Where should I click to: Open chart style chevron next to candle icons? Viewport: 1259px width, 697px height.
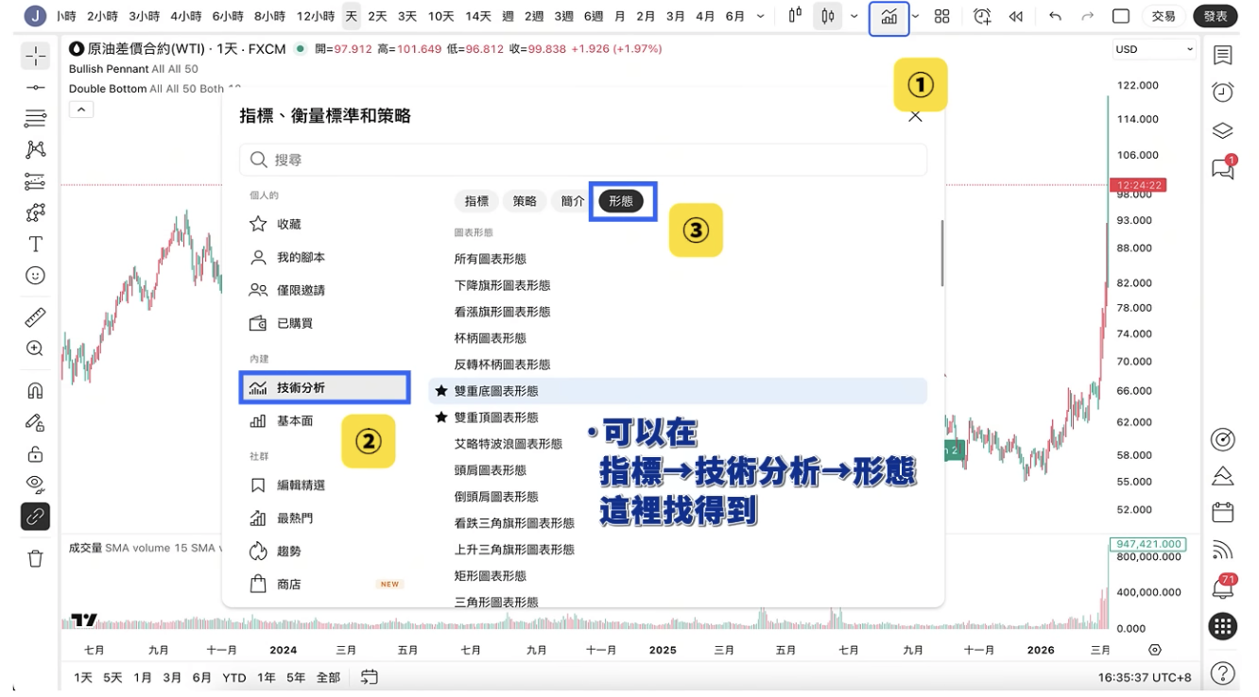pyautogui.click(x=854, y=16)
